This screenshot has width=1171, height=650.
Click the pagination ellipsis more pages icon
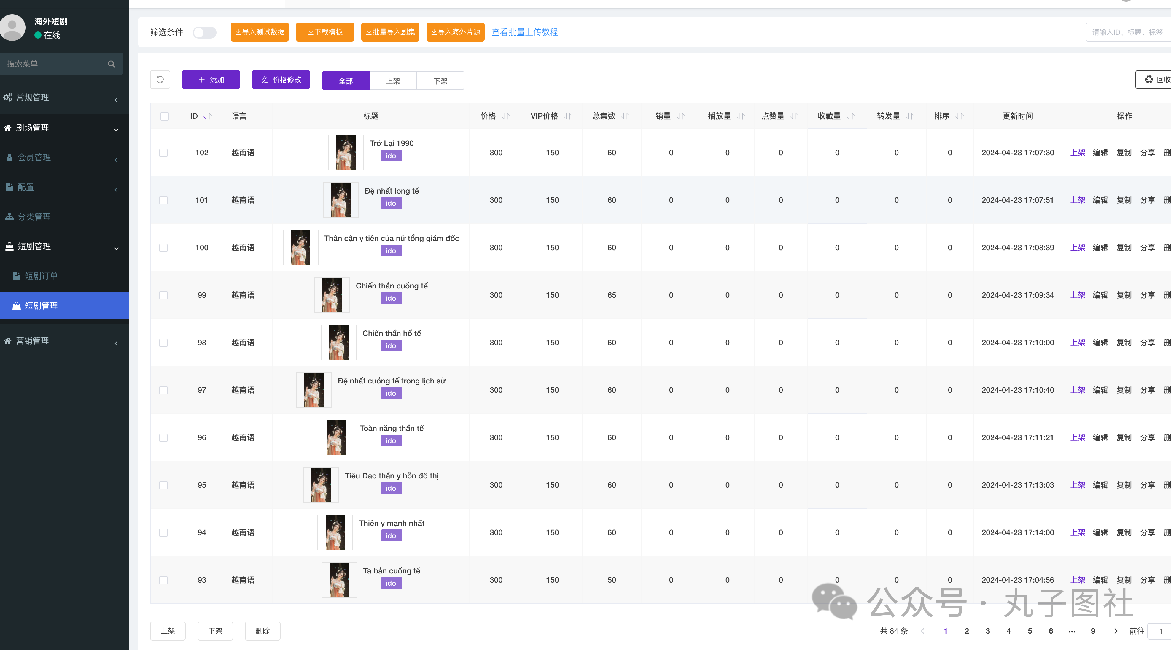click(1072, 631)
